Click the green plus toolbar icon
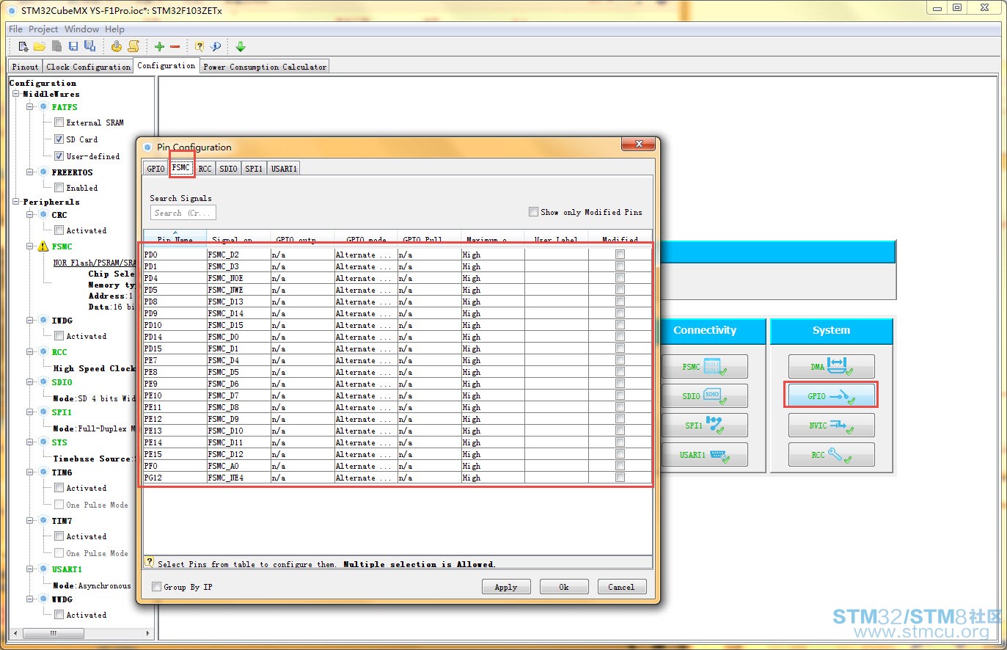 pos(159,46)
